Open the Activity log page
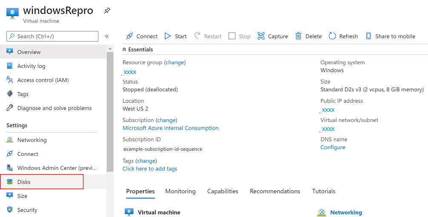Screen dimensions: 428x217 coord(31,66)
